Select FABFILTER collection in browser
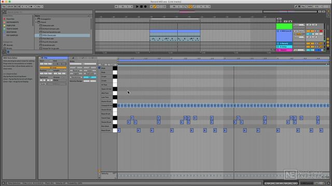The image size is (332, 186). (x=11, y=25)
